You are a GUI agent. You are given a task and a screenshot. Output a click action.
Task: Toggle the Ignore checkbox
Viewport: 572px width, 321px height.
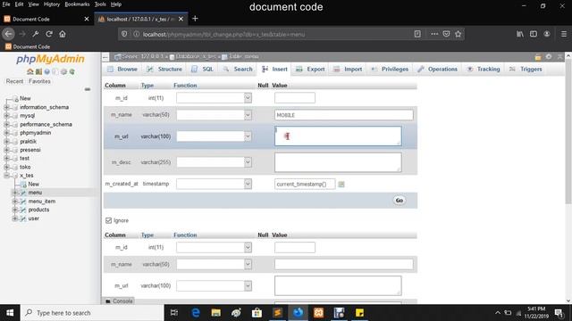[108, 220]
